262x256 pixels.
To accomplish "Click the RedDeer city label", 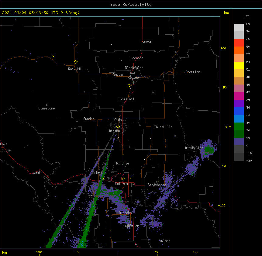I will (x=134, y=78).
